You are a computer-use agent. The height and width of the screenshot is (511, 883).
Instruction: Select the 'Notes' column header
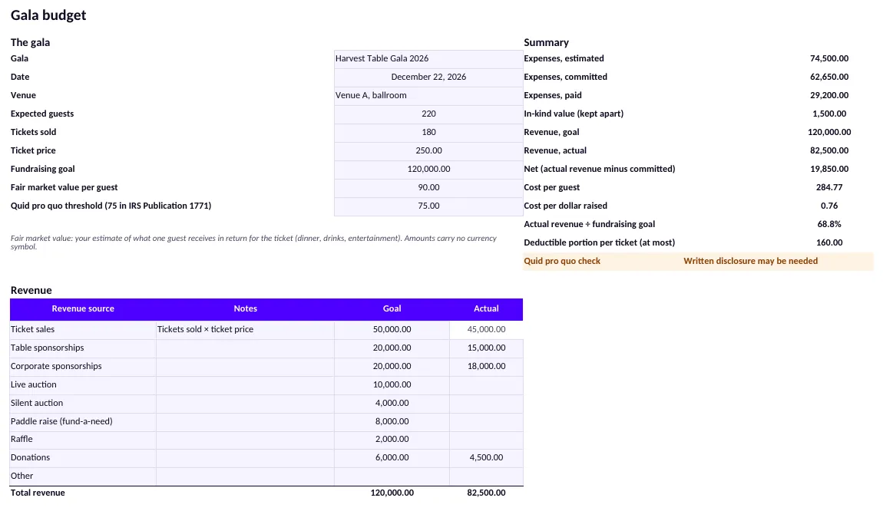(x=245, y=309)
